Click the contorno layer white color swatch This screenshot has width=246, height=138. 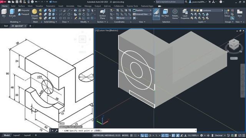coord(201,10)
